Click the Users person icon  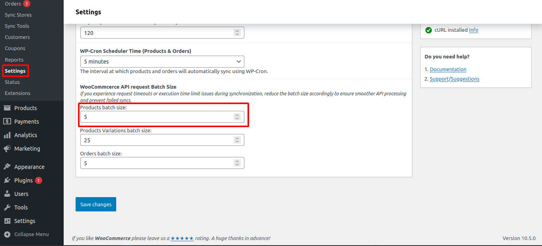7,194
